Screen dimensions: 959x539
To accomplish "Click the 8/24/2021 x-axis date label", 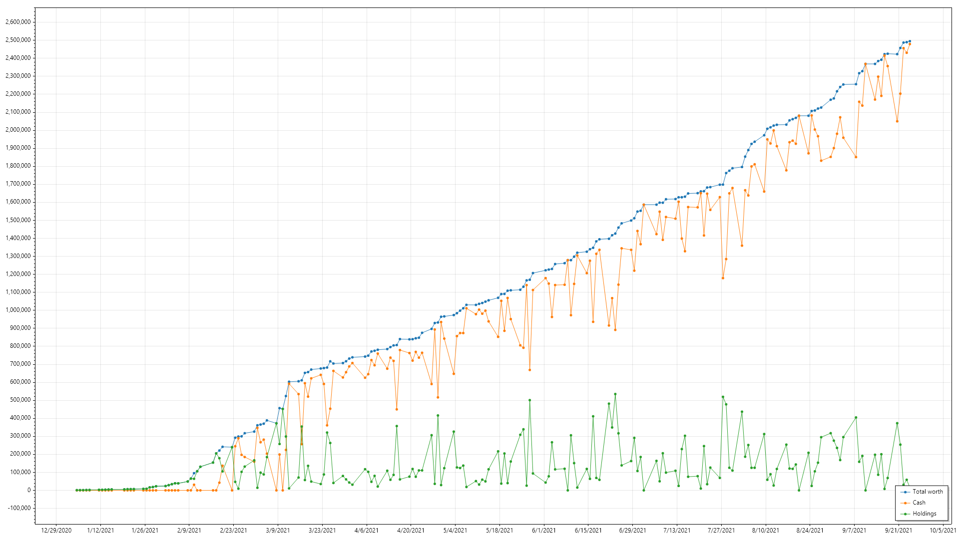I will [810, 531].
